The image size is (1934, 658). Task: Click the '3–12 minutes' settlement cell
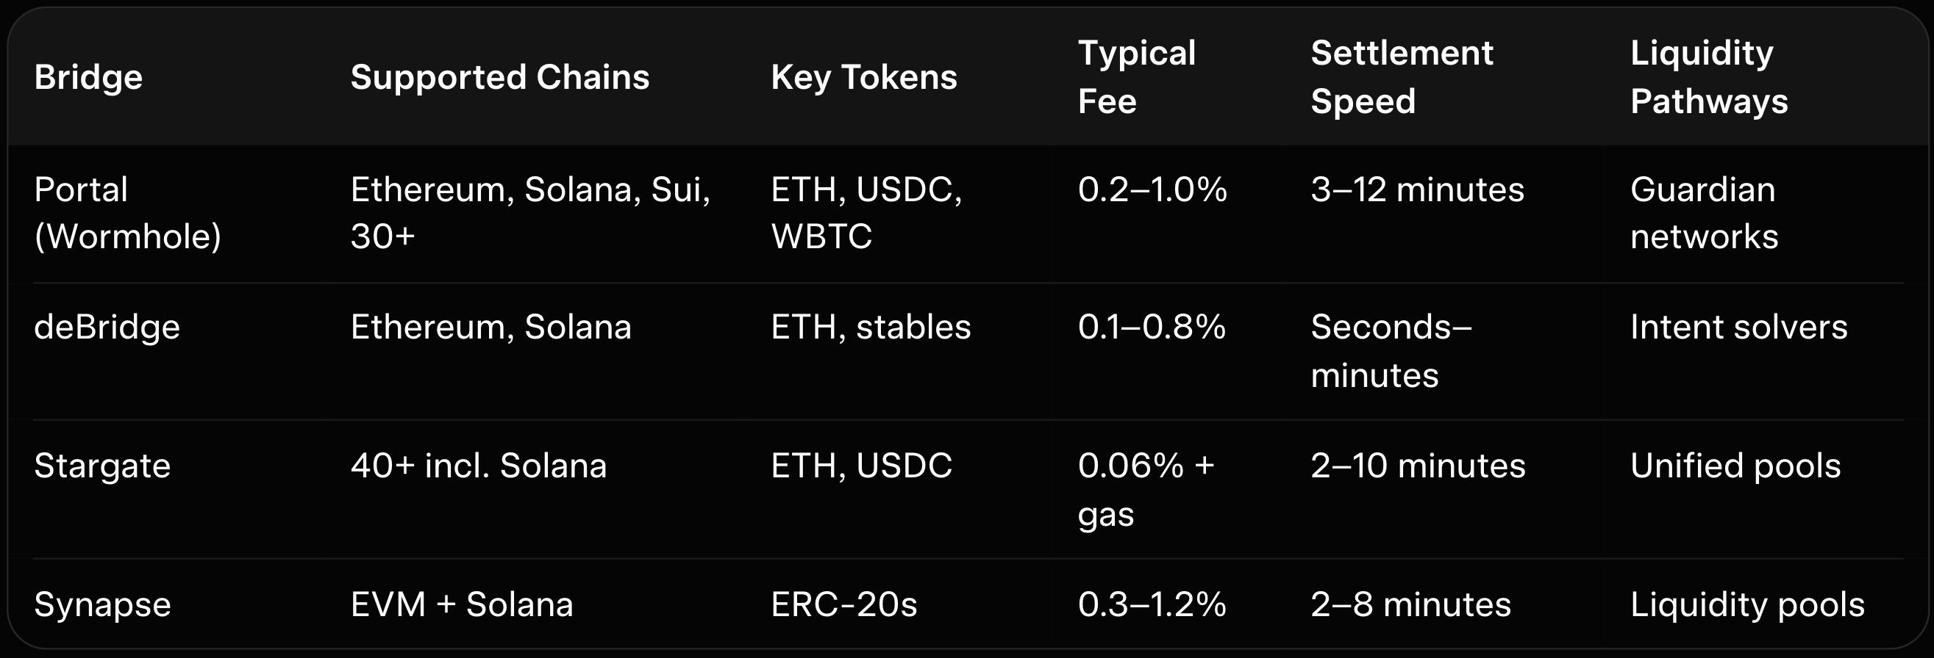pyautogui.click(x=1417, y=189)
